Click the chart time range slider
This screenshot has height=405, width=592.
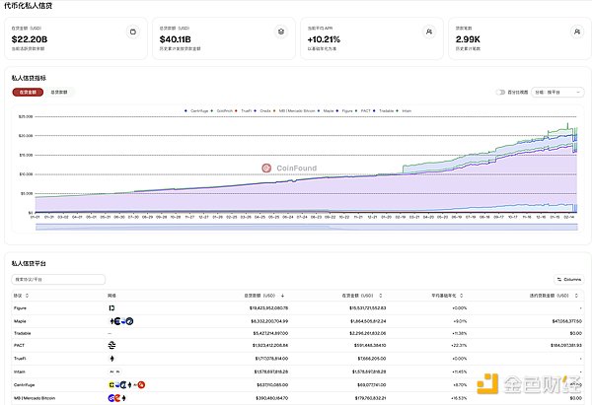296,227
